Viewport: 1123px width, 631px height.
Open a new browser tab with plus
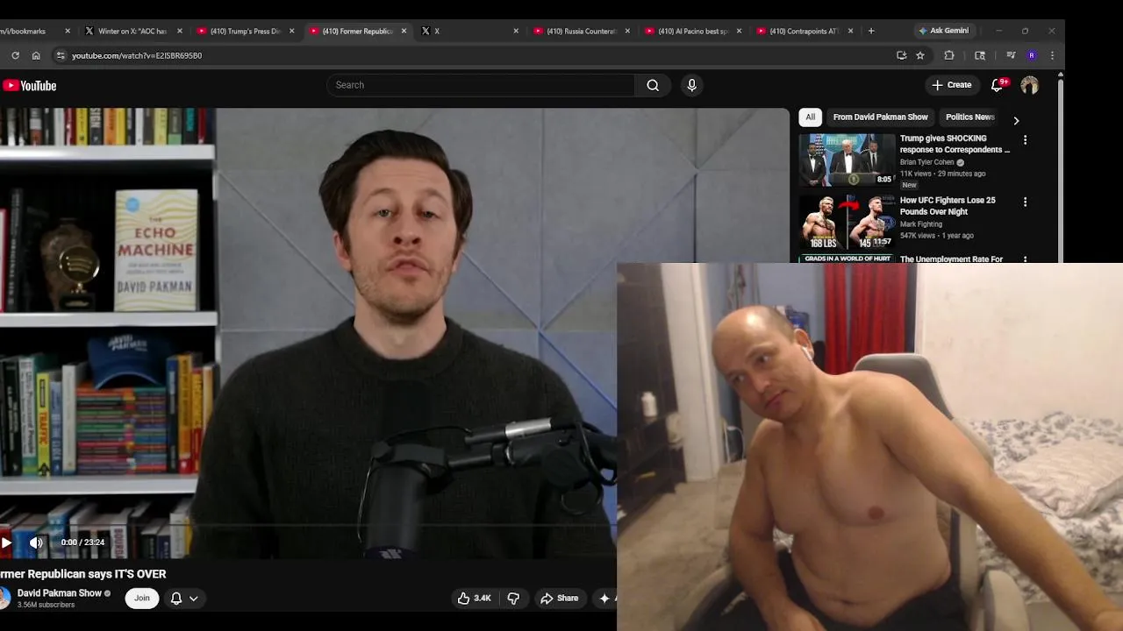[871, 31]
